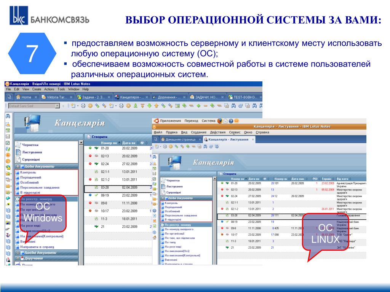Click the Ubuntu help icon in the top panel
Viewport: 390px width, 292px height.
231,121
